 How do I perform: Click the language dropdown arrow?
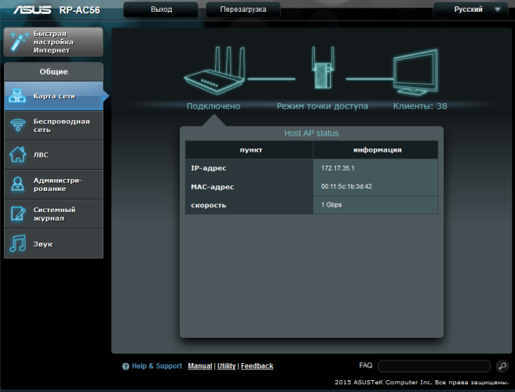click(x=498, y=9)
